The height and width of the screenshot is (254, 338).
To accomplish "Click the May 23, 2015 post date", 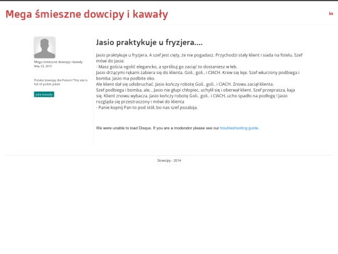I will pos(43,66).
